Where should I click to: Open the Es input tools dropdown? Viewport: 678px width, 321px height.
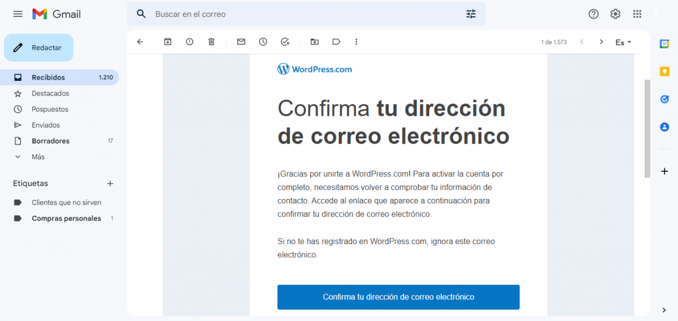click(x=623, y=42)
